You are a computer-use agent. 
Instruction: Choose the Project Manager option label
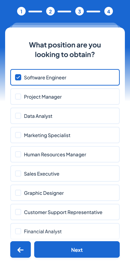pyautogui.click(x=43, y=97)
